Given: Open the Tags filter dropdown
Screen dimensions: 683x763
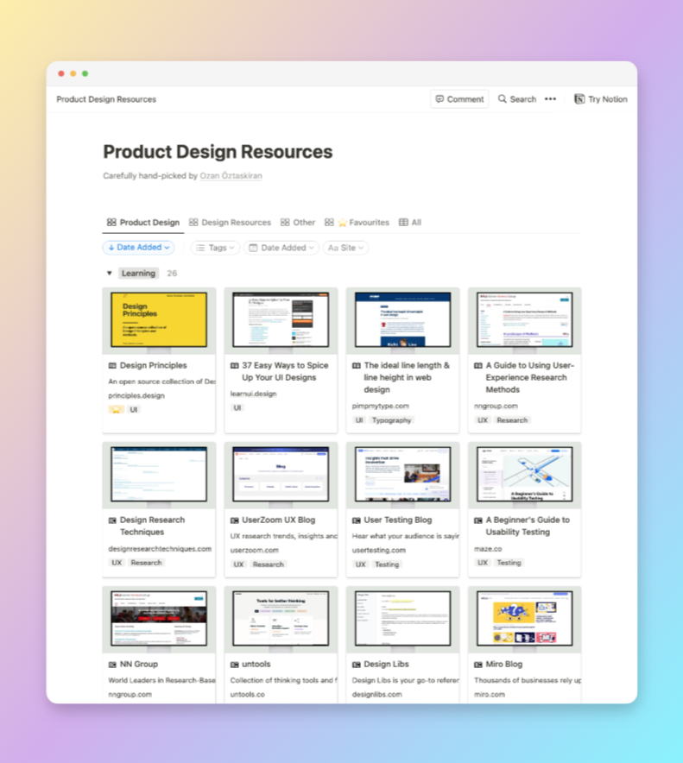Looking at the screenshot, I should point(215,248).
